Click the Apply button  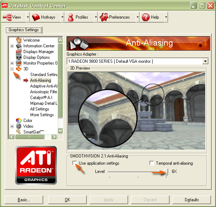tap(109, 200)
